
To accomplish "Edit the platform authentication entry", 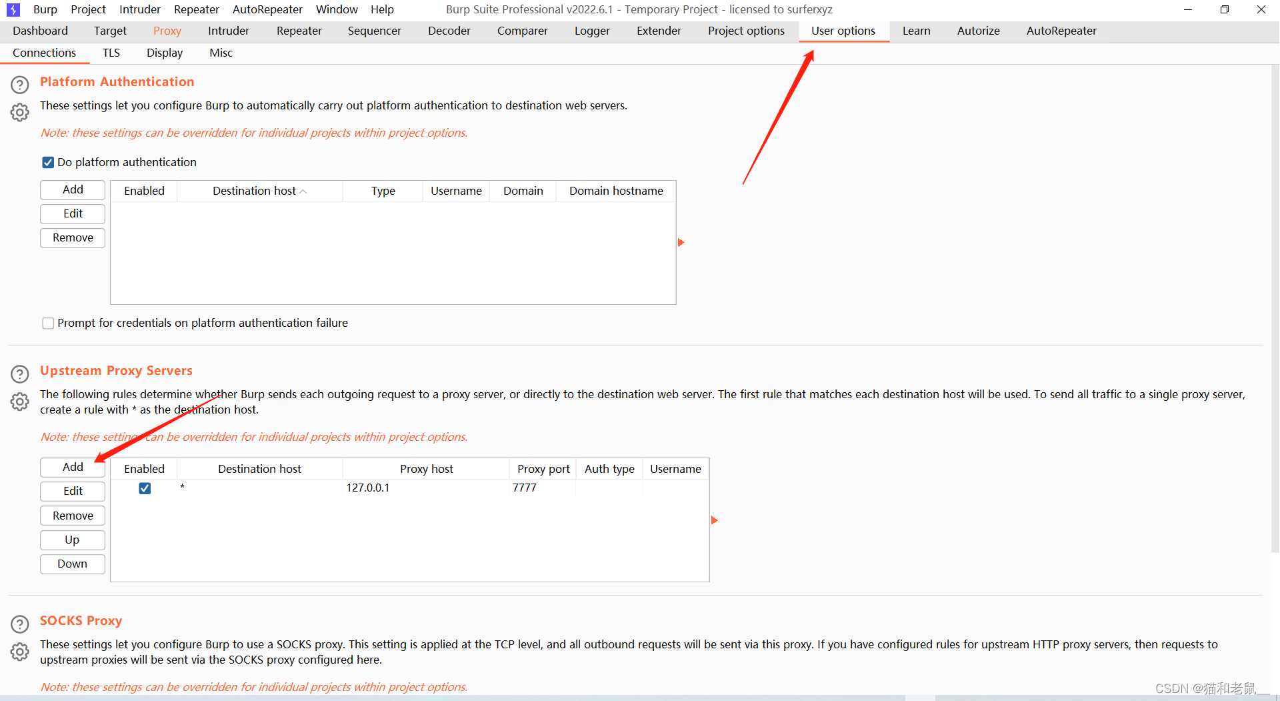I will 73,213.
